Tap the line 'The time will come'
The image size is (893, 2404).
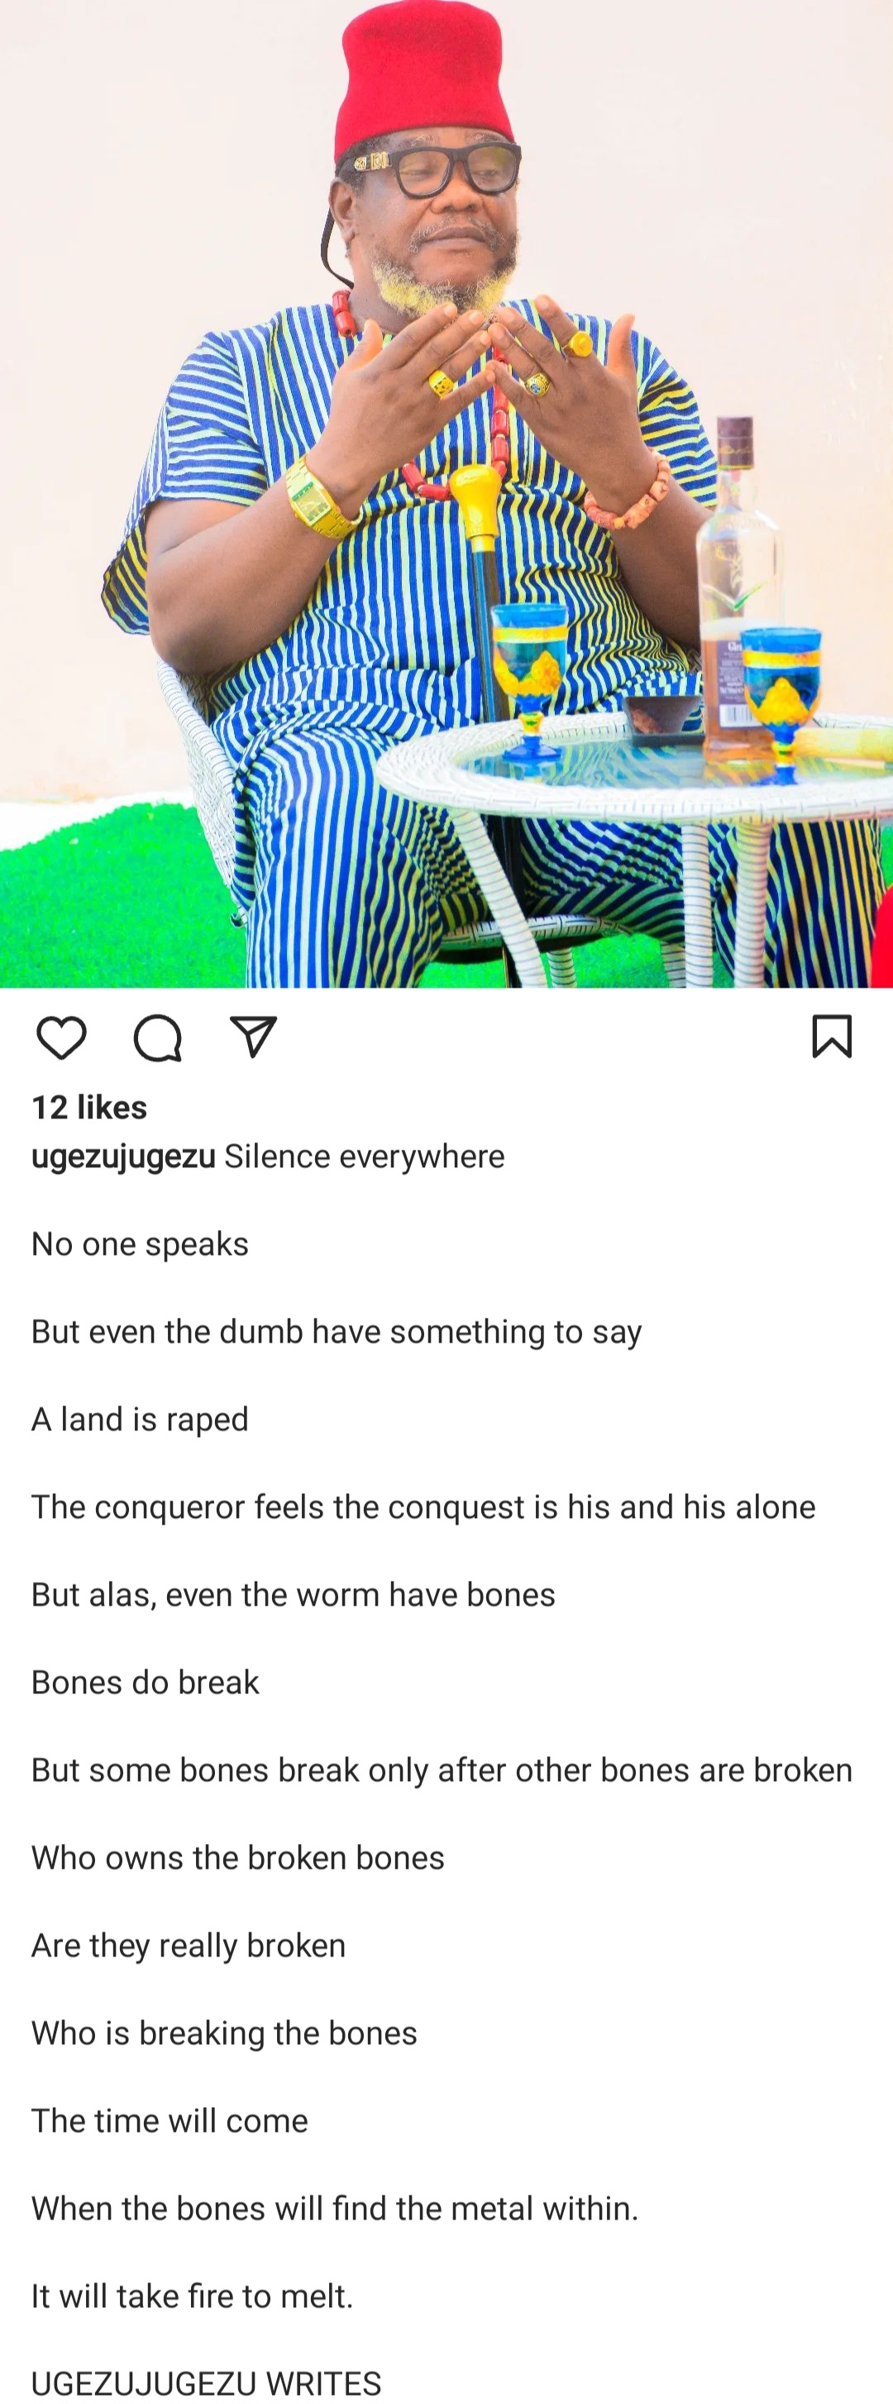(170, 2121)
